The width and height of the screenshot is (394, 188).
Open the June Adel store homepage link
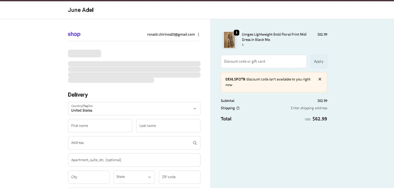81,10
